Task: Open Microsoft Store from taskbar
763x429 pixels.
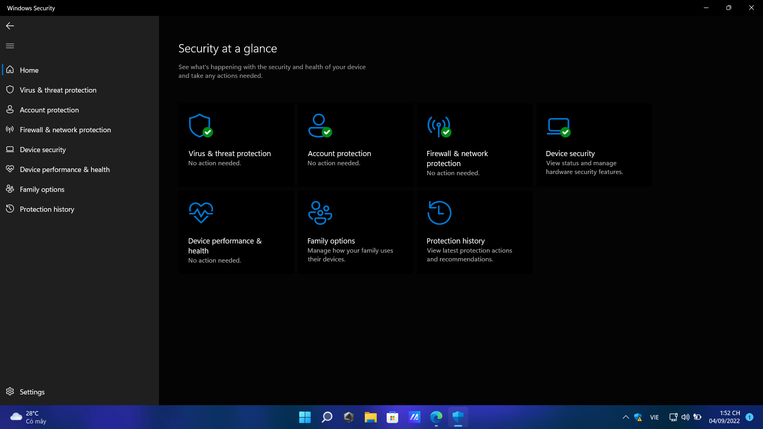Action: point(392,417)
